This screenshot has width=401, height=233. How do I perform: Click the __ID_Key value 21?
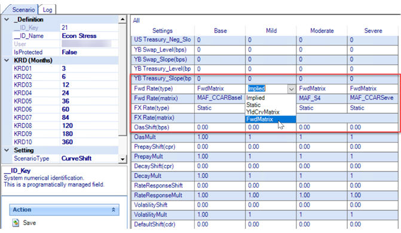[65, 28]
